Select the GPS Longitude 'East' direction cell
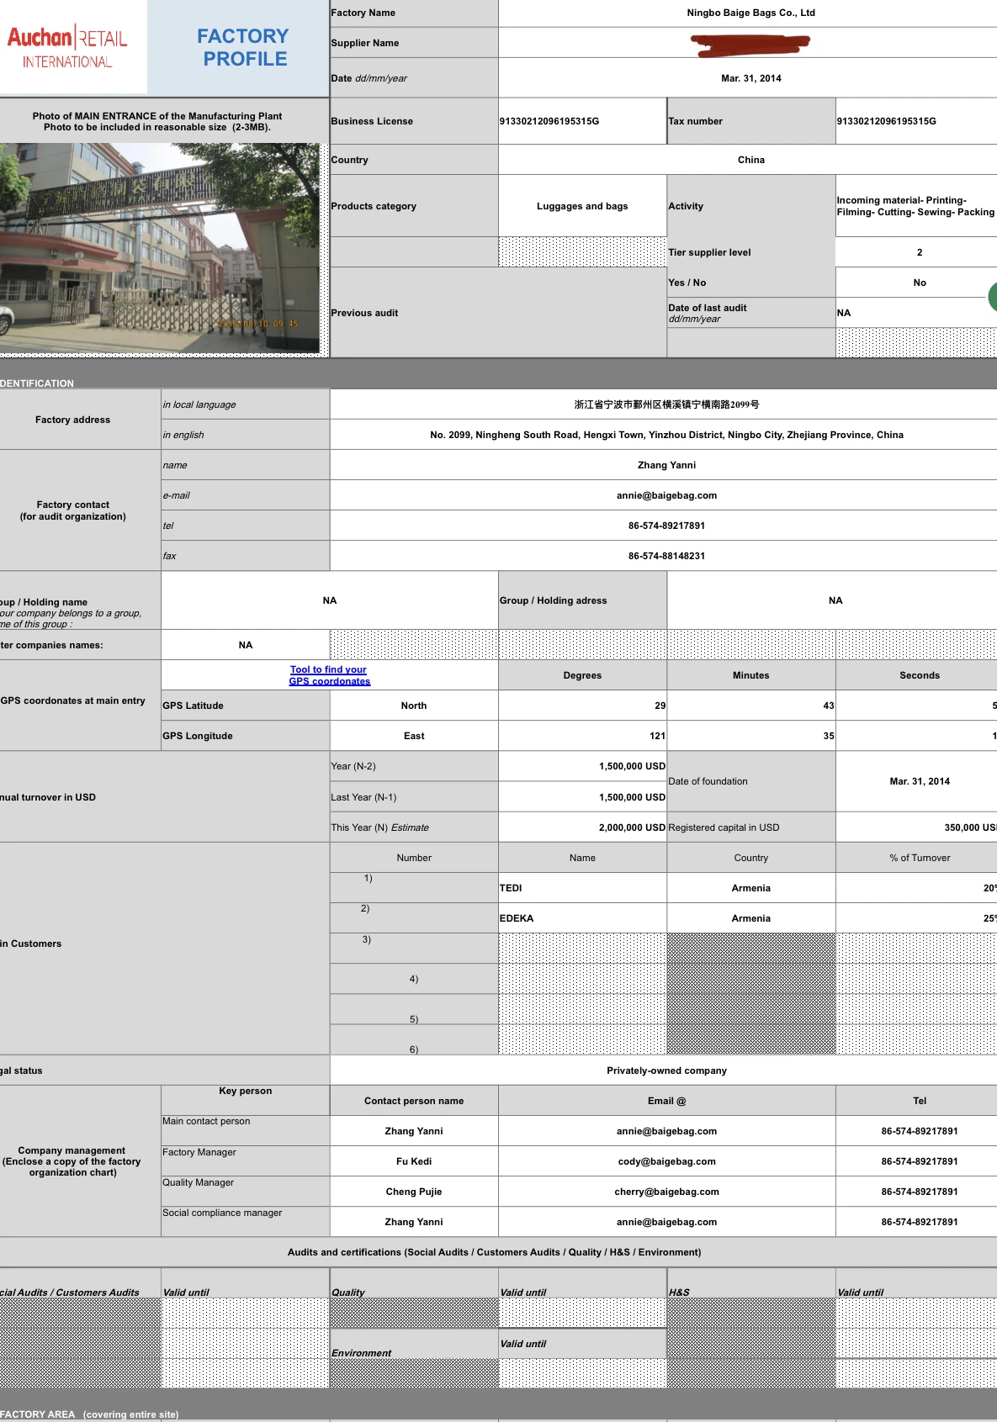This screenshot has width=997, height=1422. [413, 736]
